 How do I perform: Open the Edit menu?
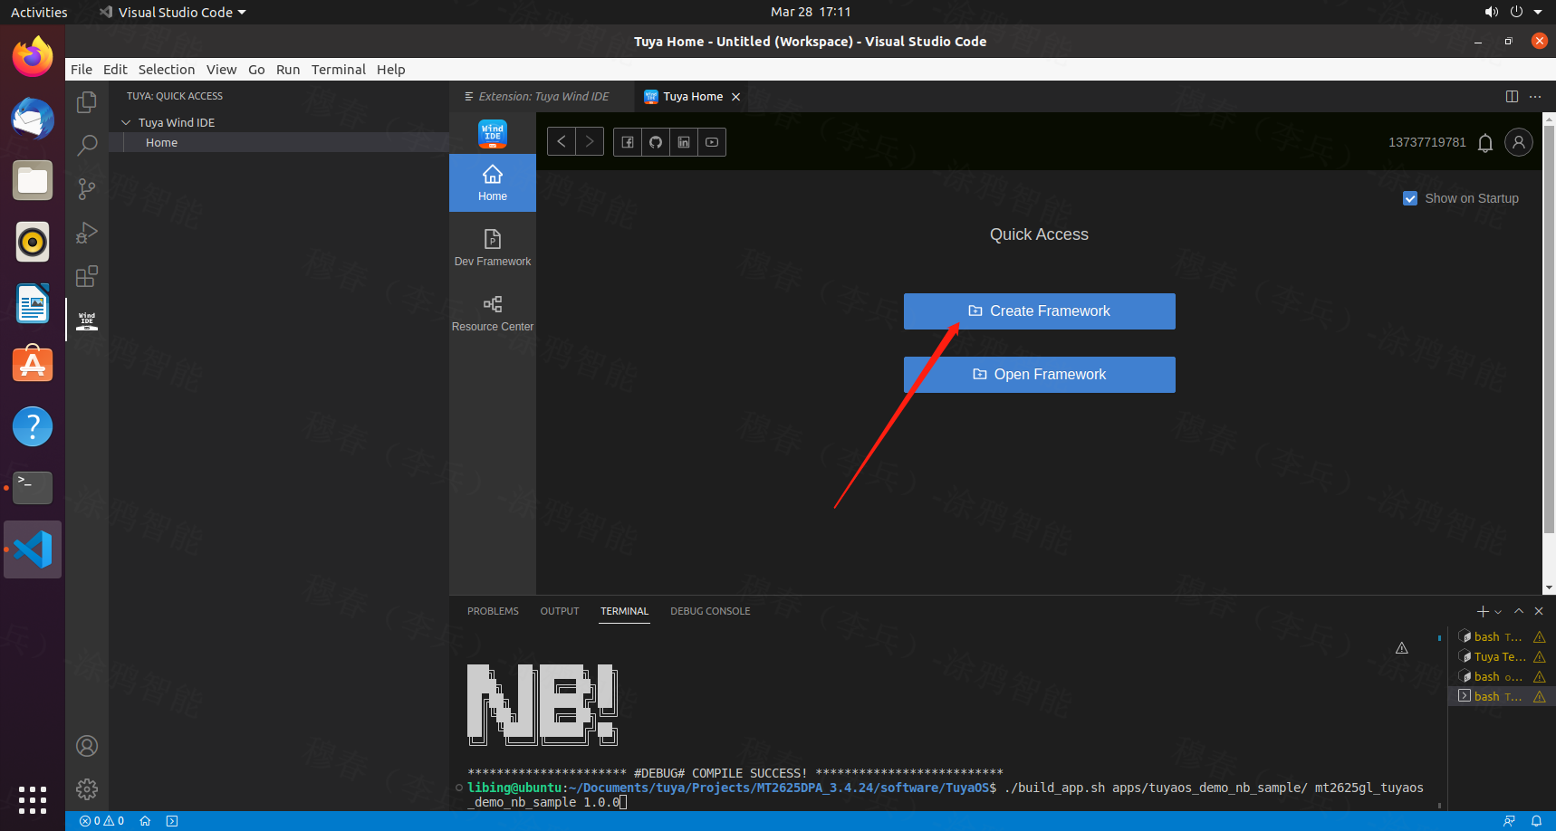[115, 70]
